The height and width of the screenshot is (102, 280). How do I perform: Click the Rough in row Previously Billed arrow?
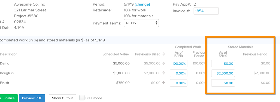pos(163,73)
